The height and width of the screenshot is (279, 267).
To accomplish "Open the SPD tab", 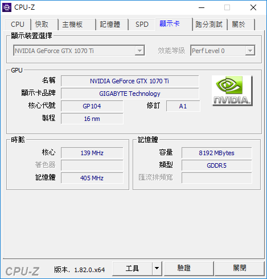I will pos(142,25).
